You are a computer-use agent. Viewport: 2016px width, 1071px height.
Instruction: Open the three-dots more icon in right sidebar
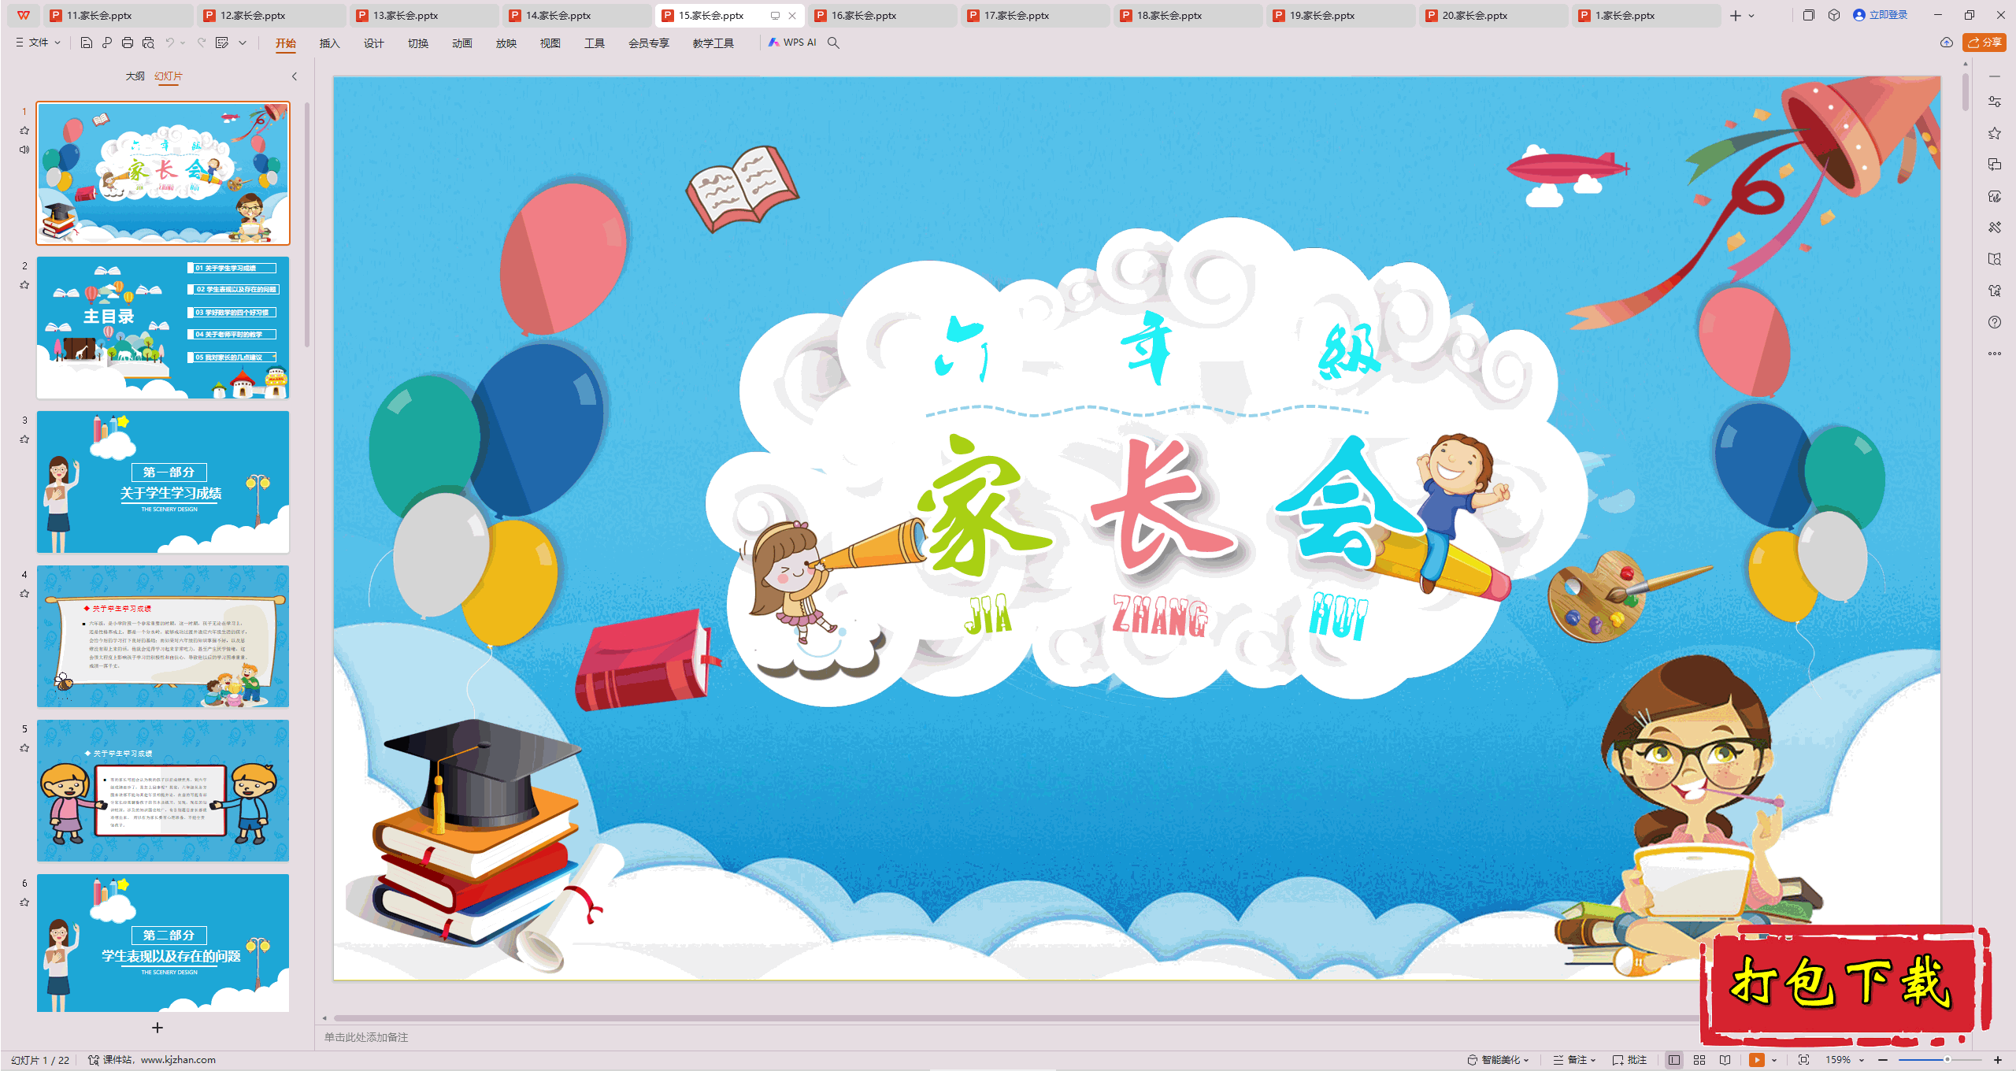[1995, 354]
